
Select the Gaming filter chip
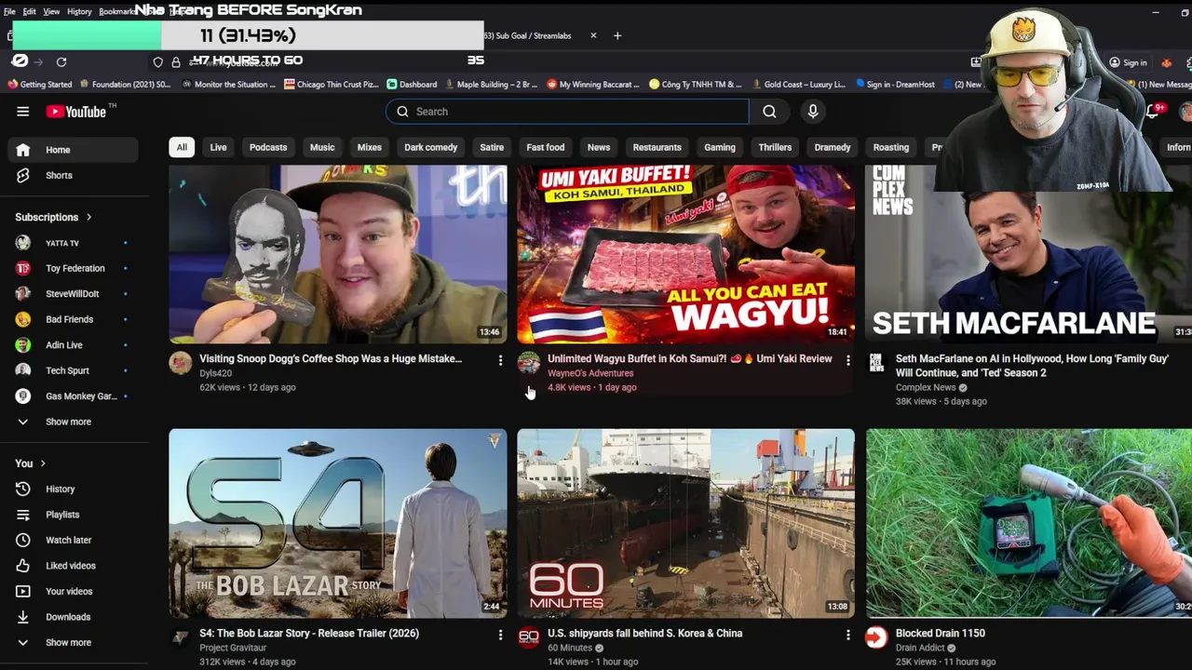click(x=720, y=147)
